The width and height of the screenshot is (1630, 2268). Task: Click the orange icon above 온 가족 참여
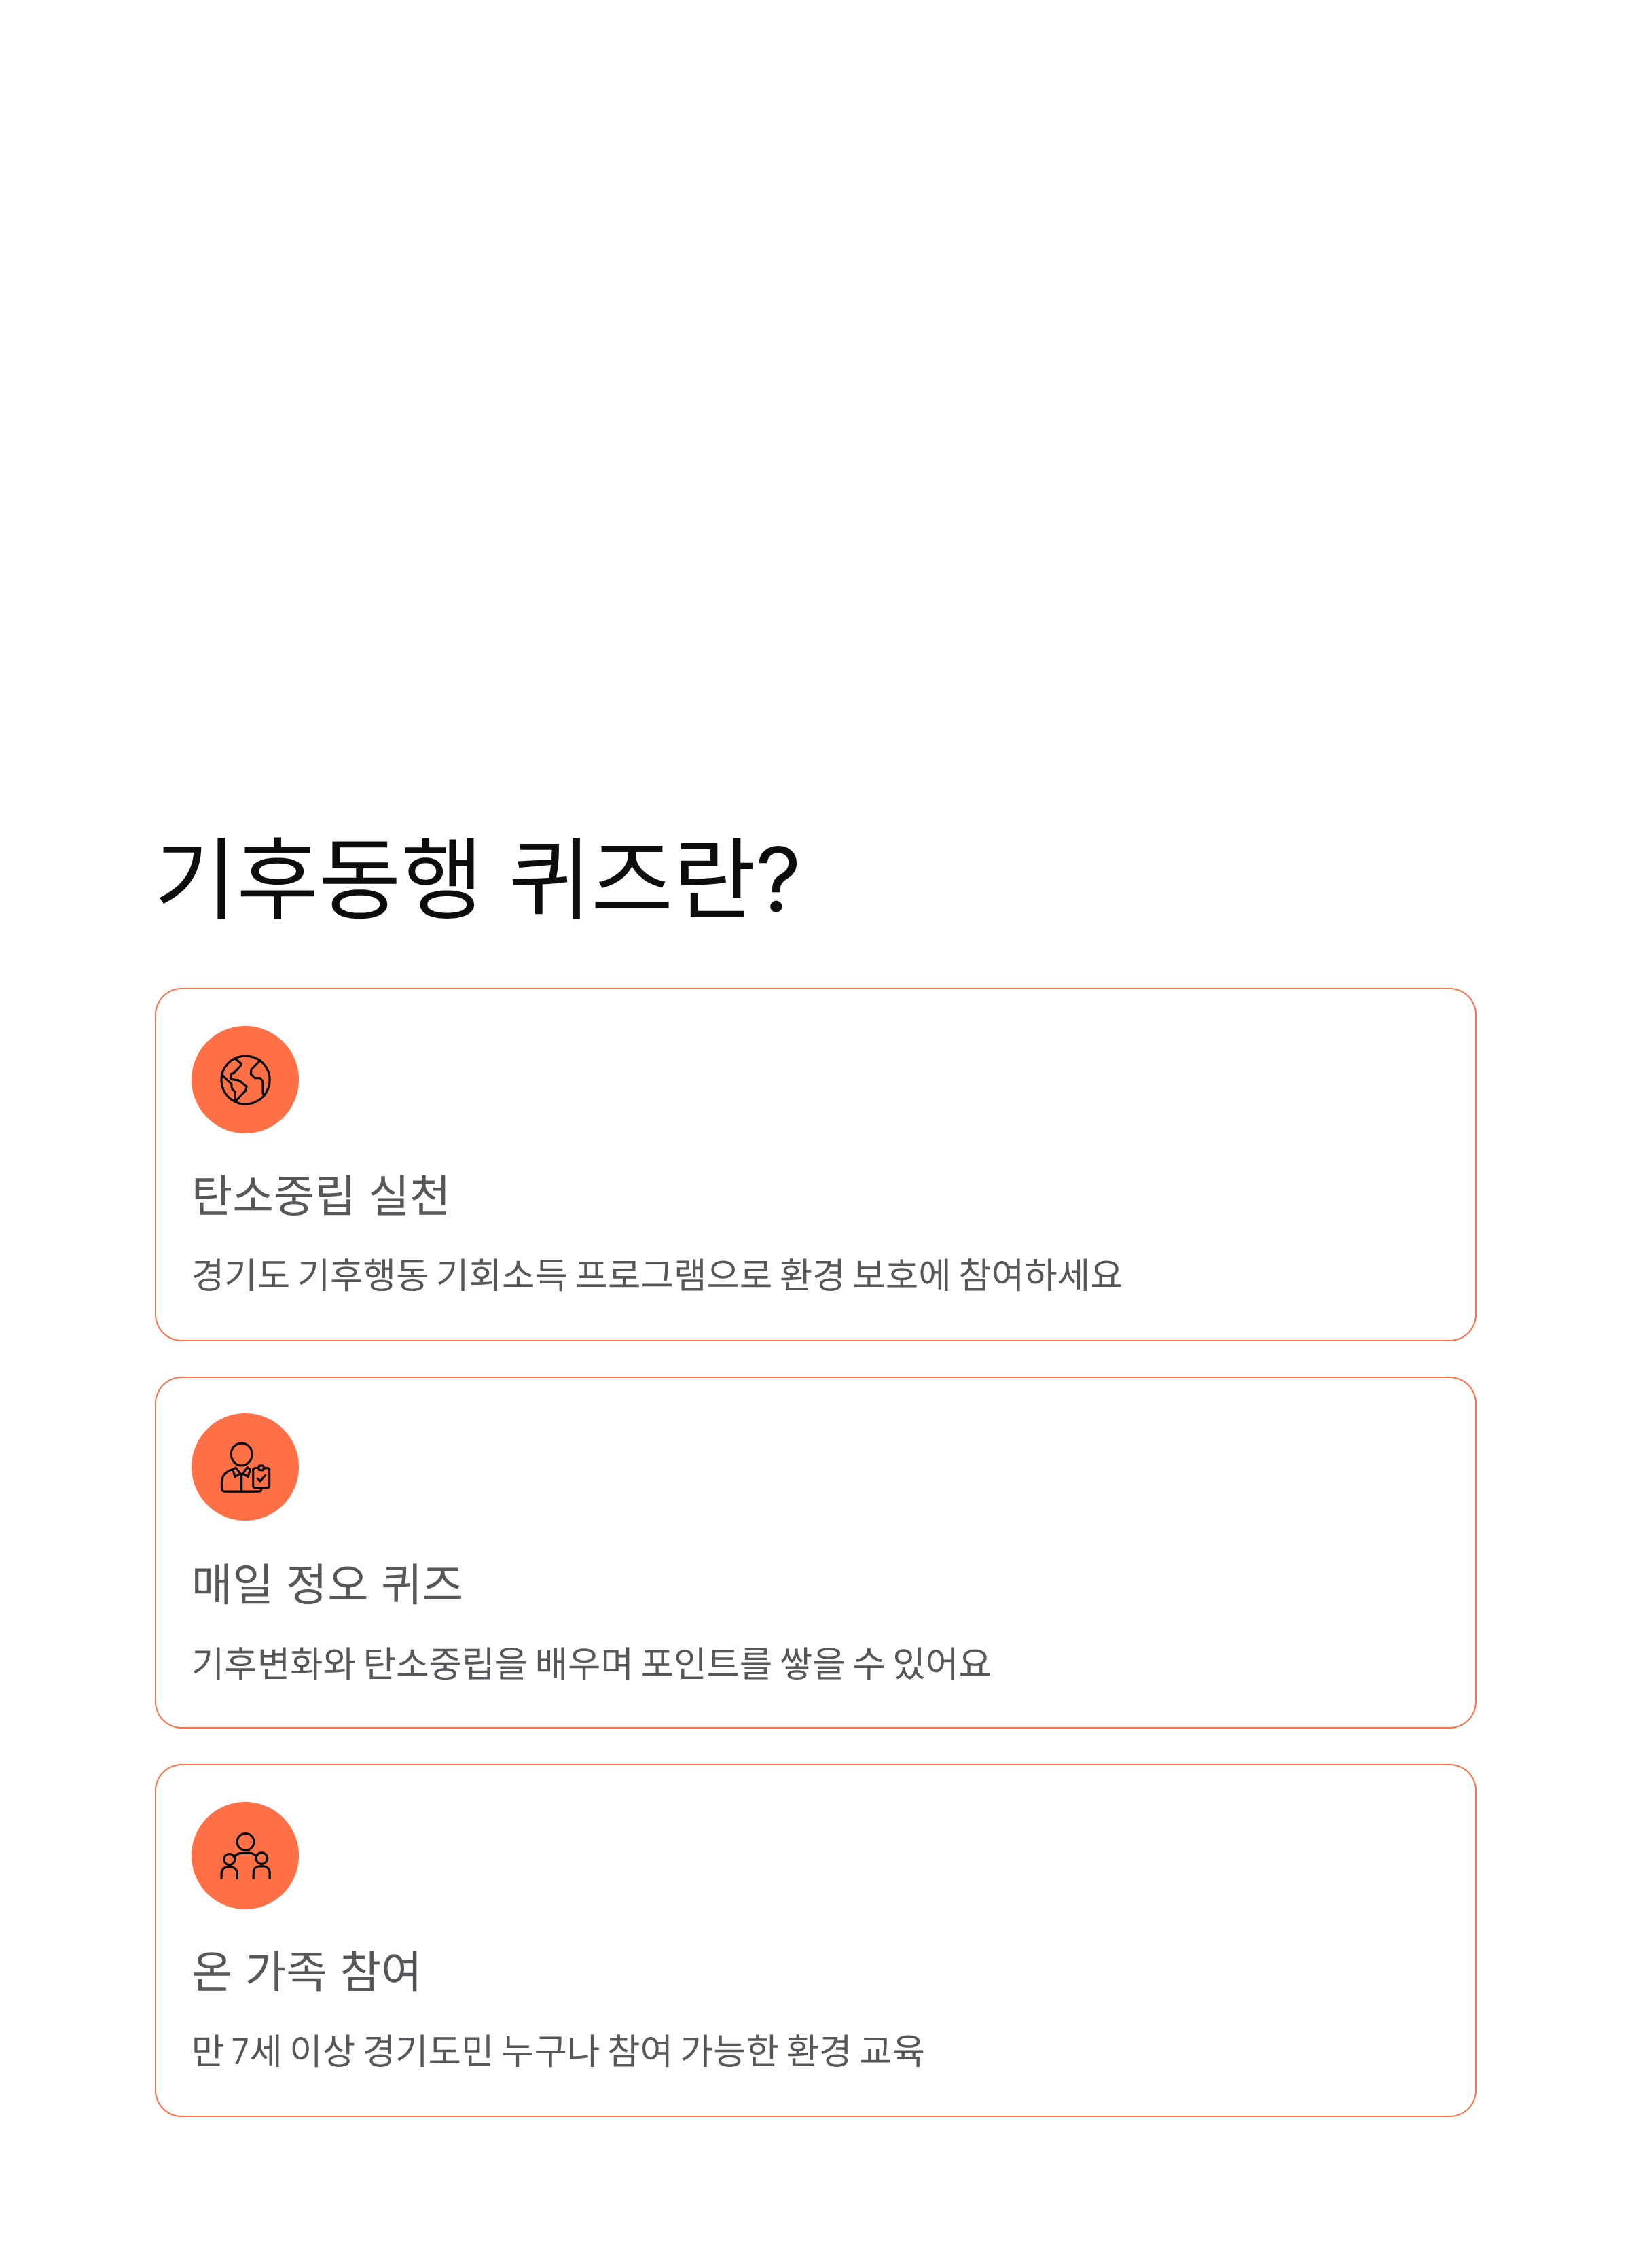click(245, 1856)
